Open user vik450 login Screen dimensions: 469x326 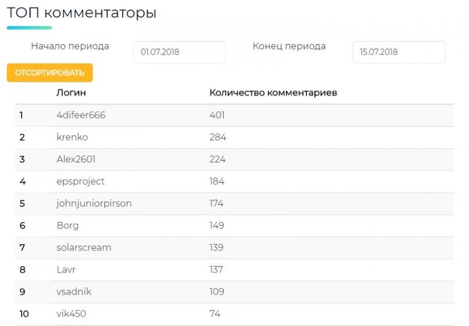[x=71, y=314]
